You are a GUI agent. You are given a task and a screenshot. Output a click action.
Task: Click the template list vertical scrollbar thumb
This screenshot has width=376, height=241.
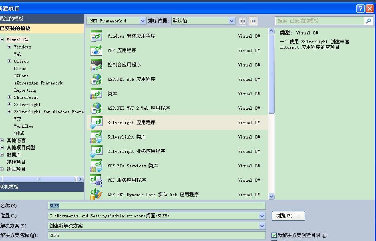tap(271, 74)
